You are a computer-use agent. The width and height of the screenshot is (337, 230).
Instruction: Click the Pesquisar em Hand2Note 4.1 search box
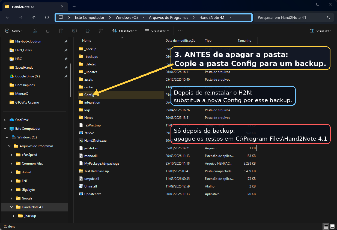tap(294, 17)
